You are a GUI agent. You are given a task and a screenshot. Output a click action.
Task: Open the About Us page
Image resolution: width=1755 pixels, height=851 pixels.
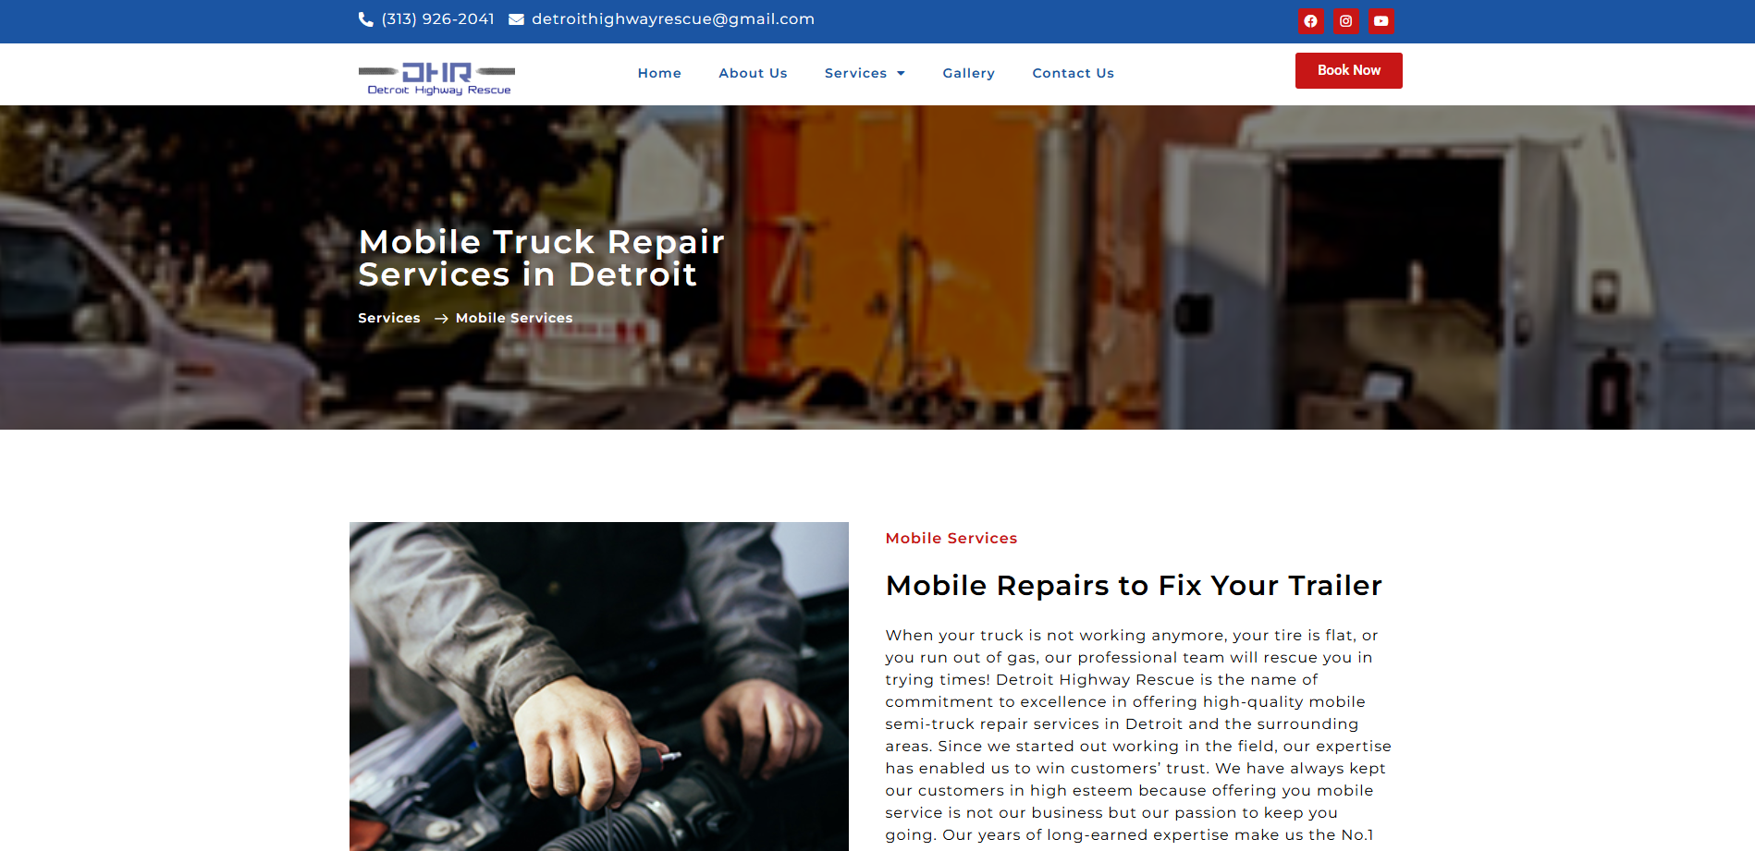click(x=753, y=73)
